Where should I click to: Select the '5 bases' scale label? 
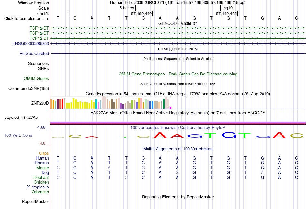127,8
